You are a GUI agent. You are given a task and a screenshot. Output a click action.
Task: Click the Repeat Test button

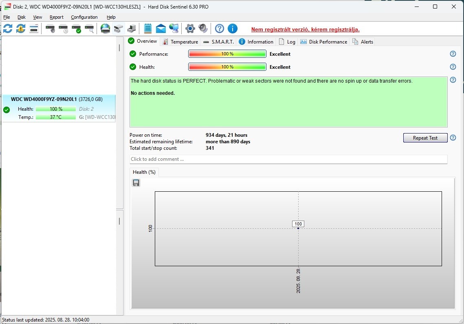tap(425, 138)
